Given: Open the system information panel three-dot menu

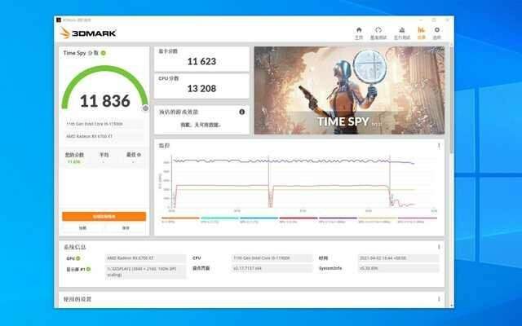Looking at the screenshot, I should pyautogui.click(x=439, y=247).
